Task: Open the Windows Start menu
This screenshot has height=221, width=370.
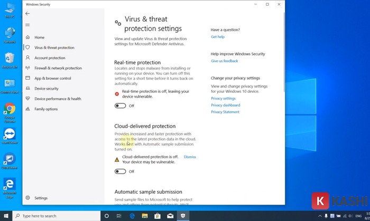Action: tap(6, 216)
